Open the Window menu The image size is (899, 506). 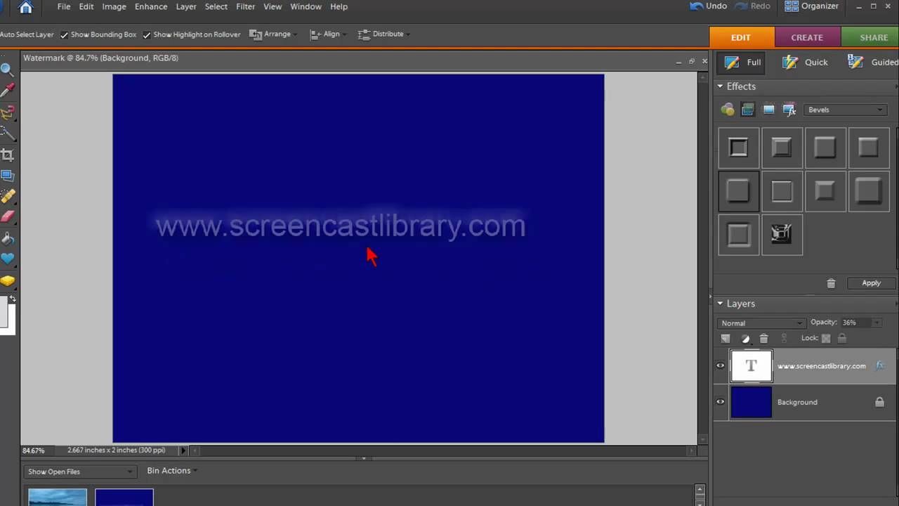coord(306,6)
